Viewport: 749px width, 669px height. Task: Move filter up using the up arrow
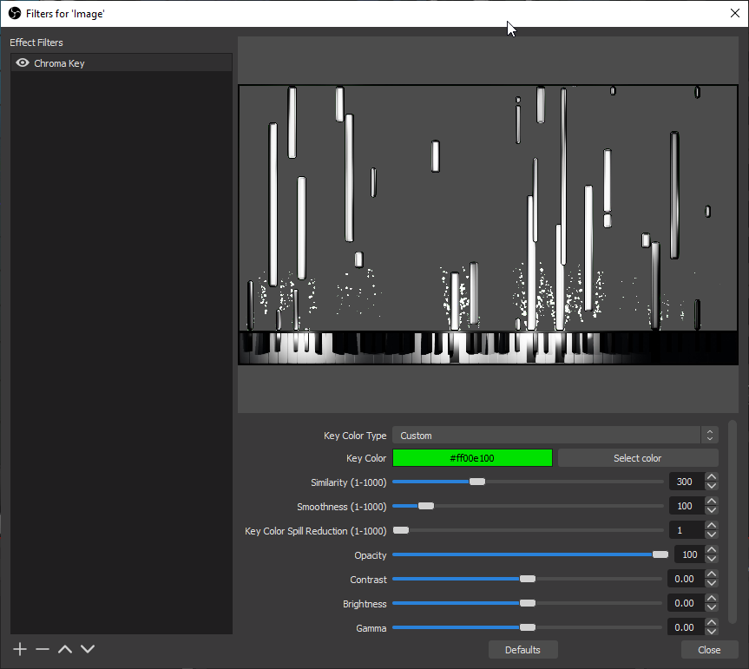pos(65,649)
